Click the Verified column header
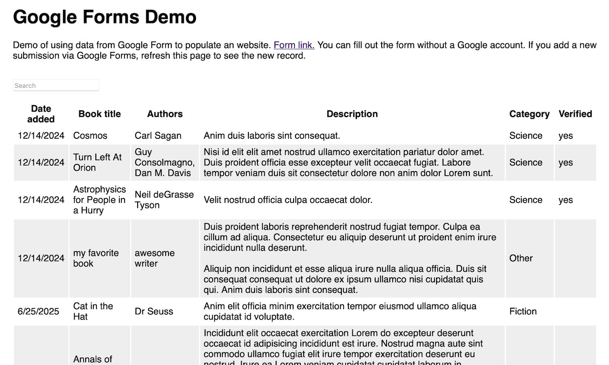 pos(575,114)
